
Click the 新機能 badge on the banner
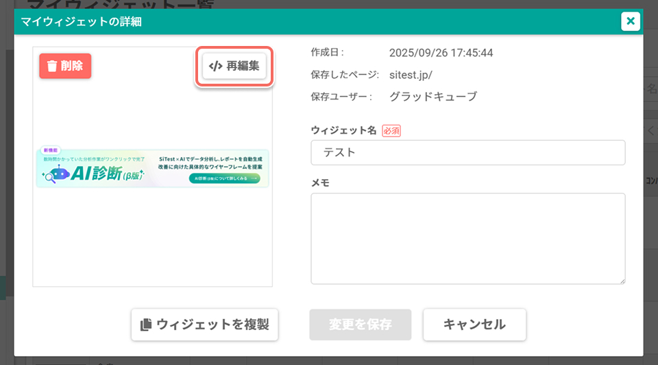tap(50, 150)
